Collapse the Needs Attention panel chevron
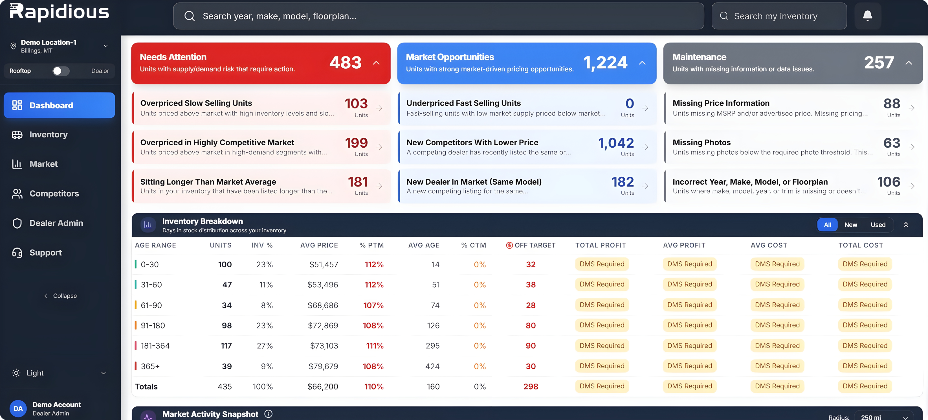The width and height of the screenshot is (928, 420). (x=376, y=63)
